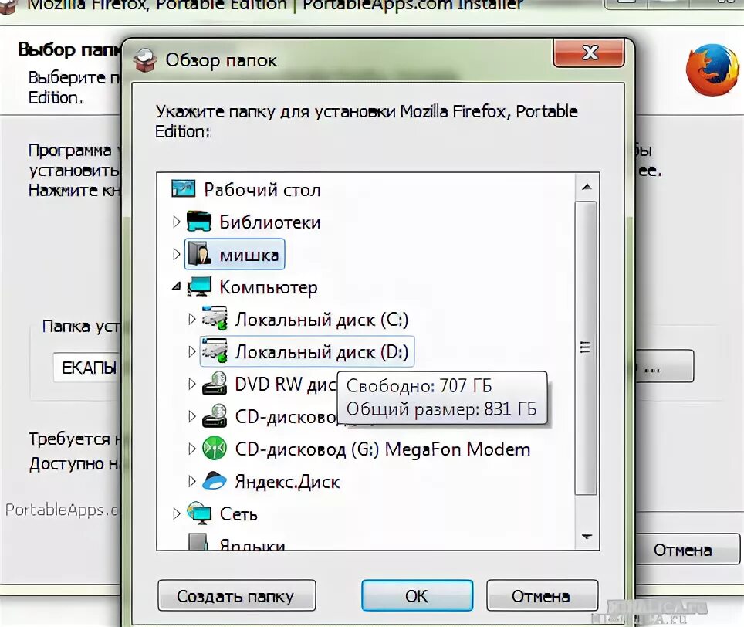The width and height of the screenshot is (744, 627).
Task: Click the tree scrollbar down arrow
Action: coord(587,537)
